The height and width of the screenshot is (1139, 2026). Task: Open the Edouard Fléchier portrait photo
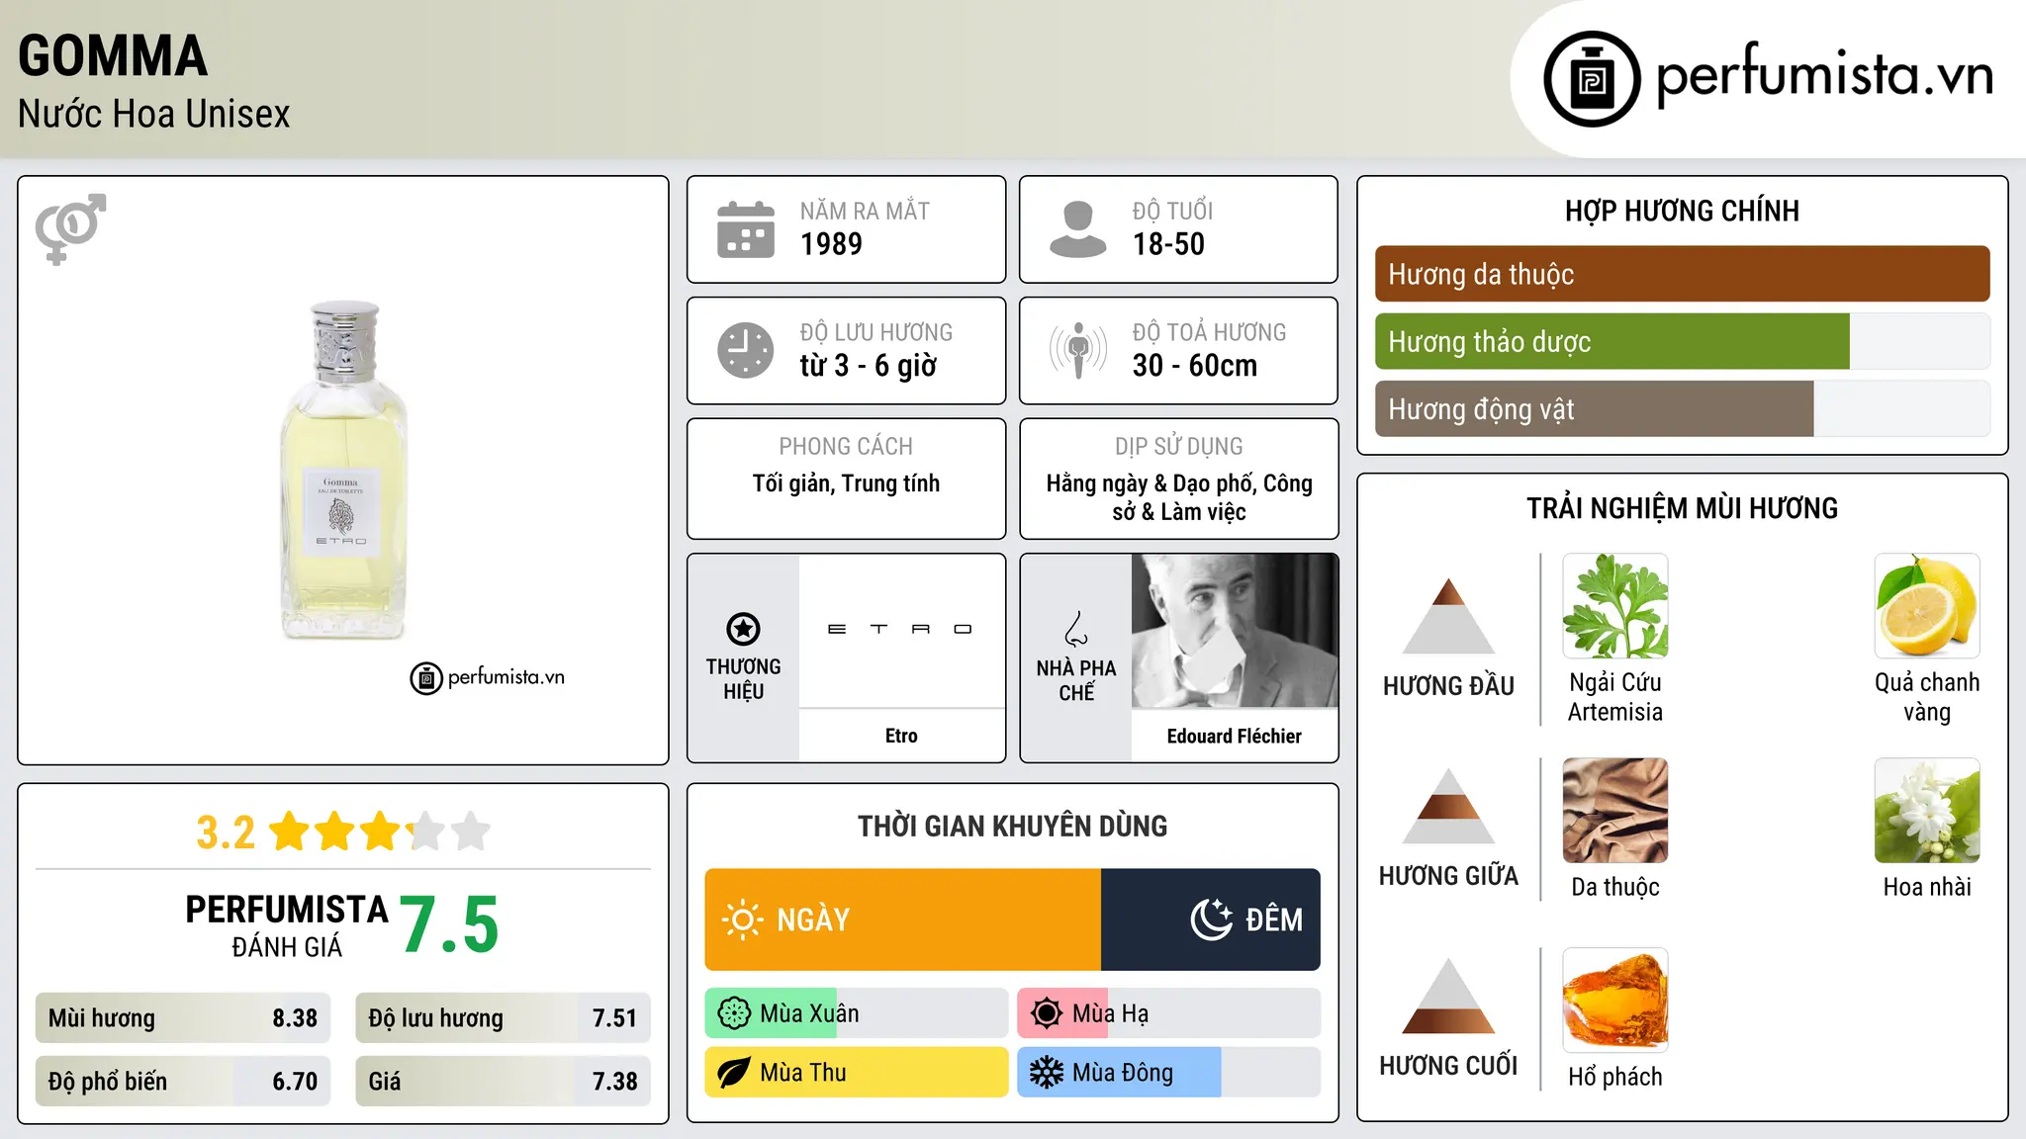[x=1235, y=631]
